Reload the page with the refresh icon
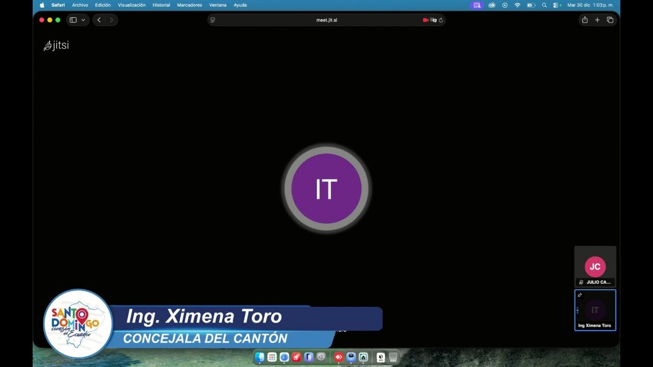Image resolution: width=653 pixels, height=367 pixels. (441, 20)
